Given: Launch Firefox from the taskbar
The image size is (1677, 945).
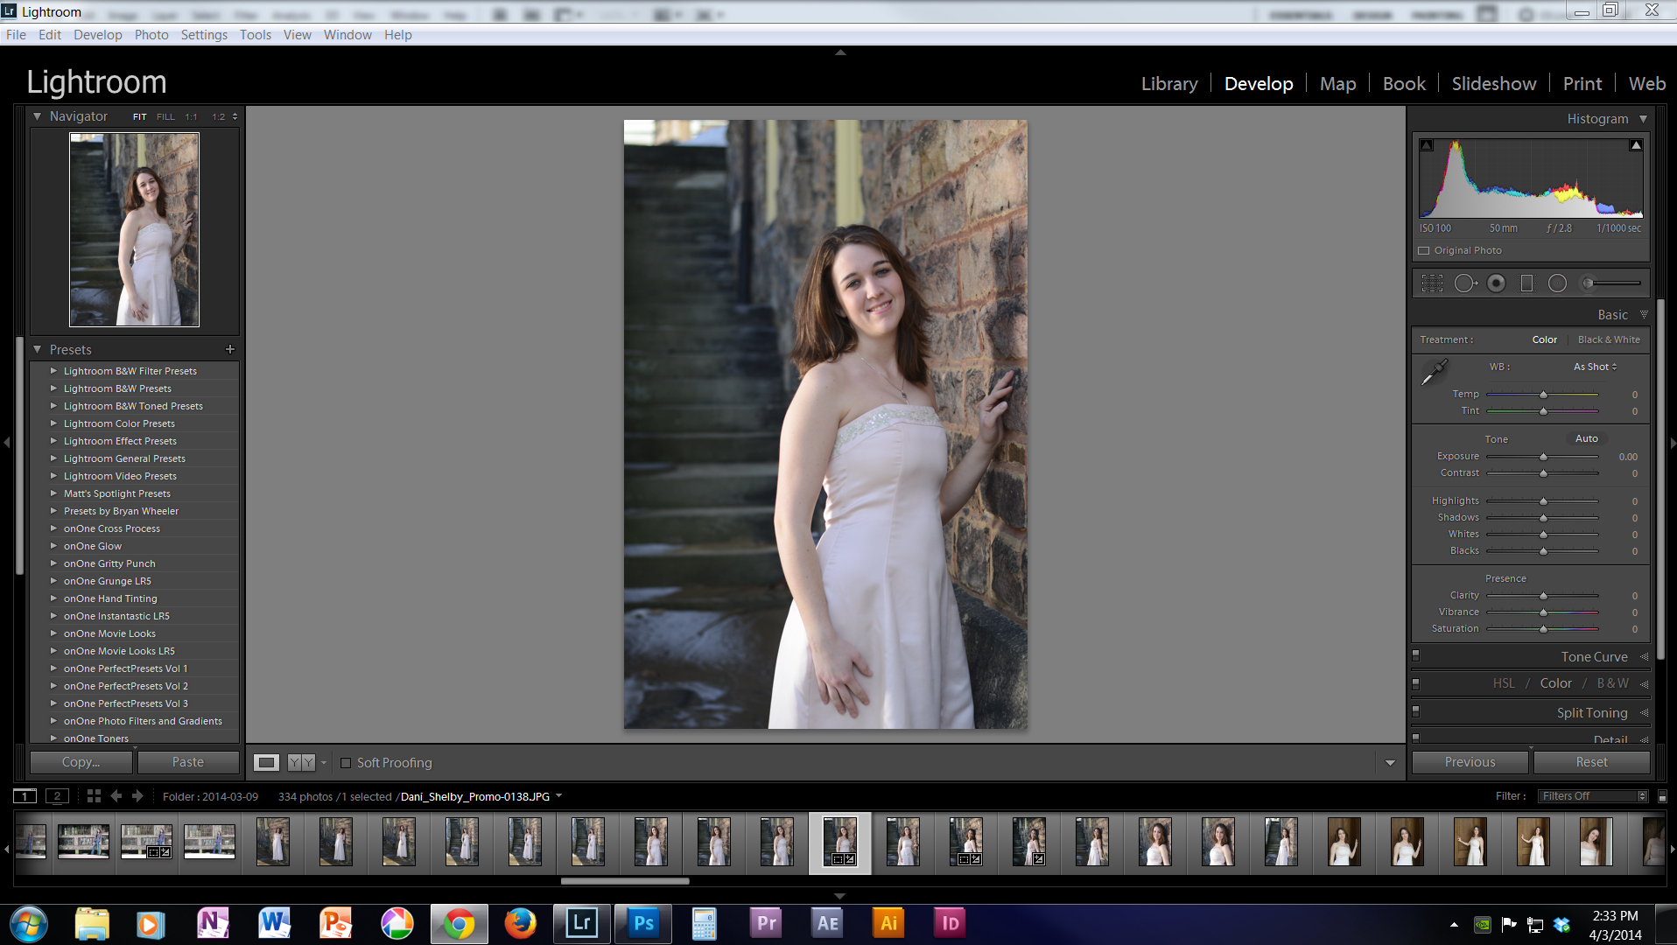Looking at the screenshot, I should pyautogui.click(x=521, y=923).
